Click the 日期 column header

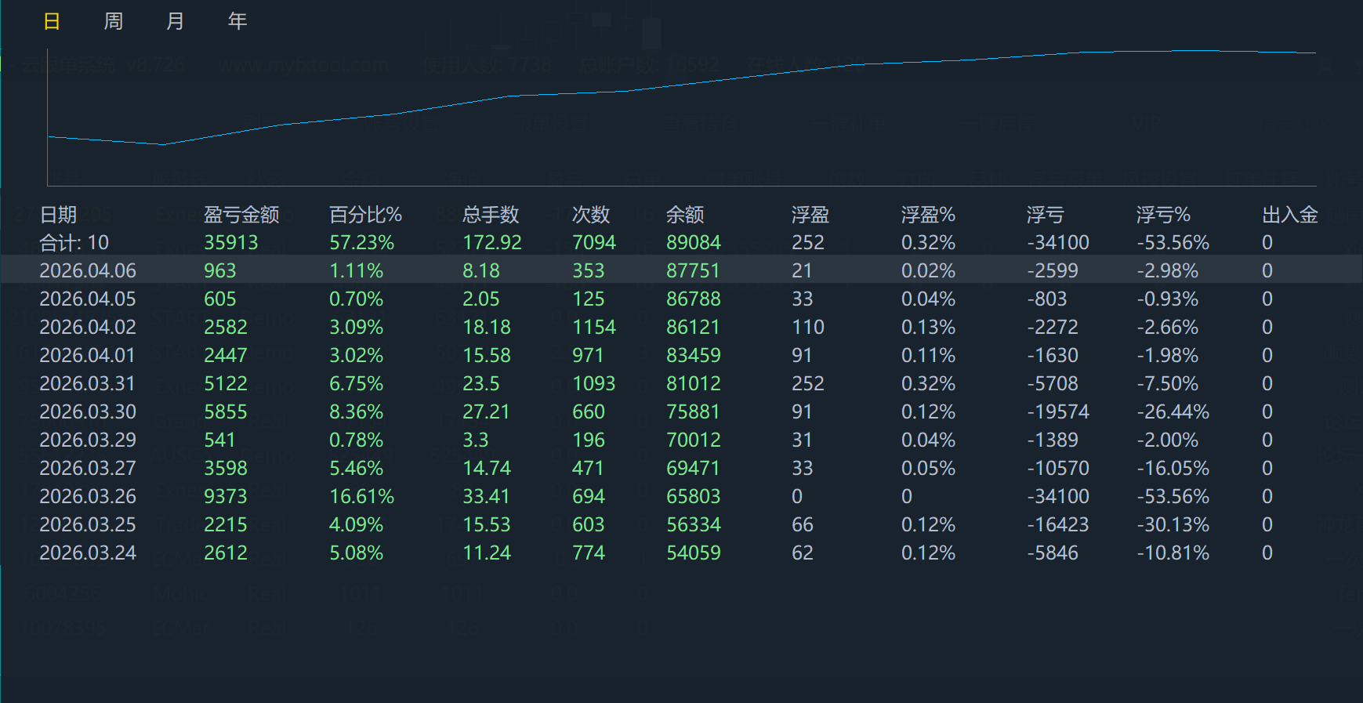(x=59, y=215)
